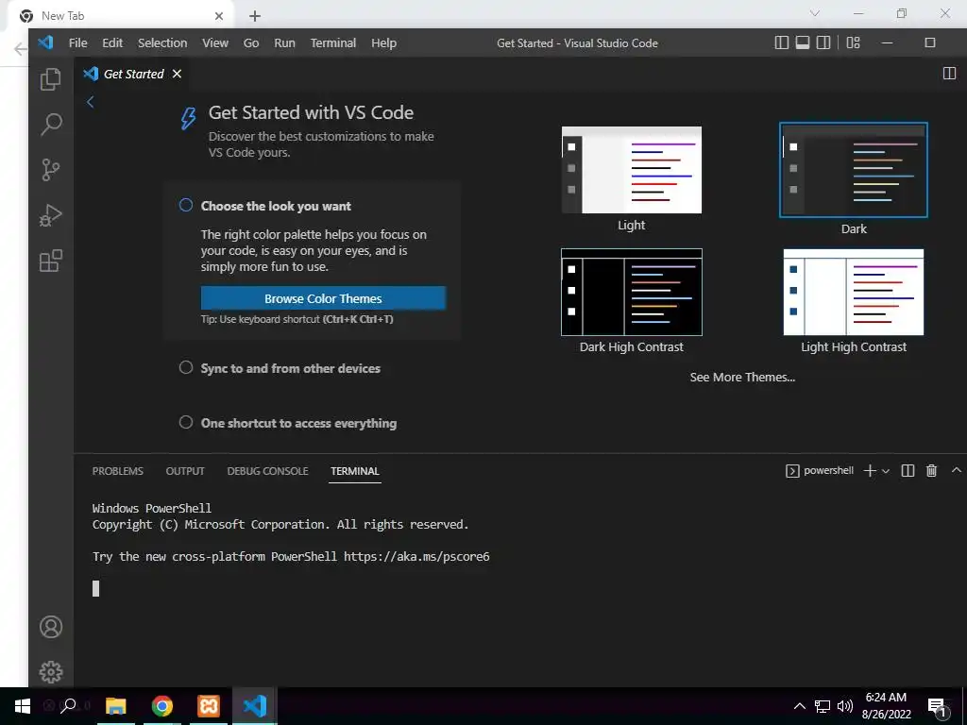Viewport: 967px width, 725px height.
Task: Click the powershell terminal label
Action: tap(821, 471)
